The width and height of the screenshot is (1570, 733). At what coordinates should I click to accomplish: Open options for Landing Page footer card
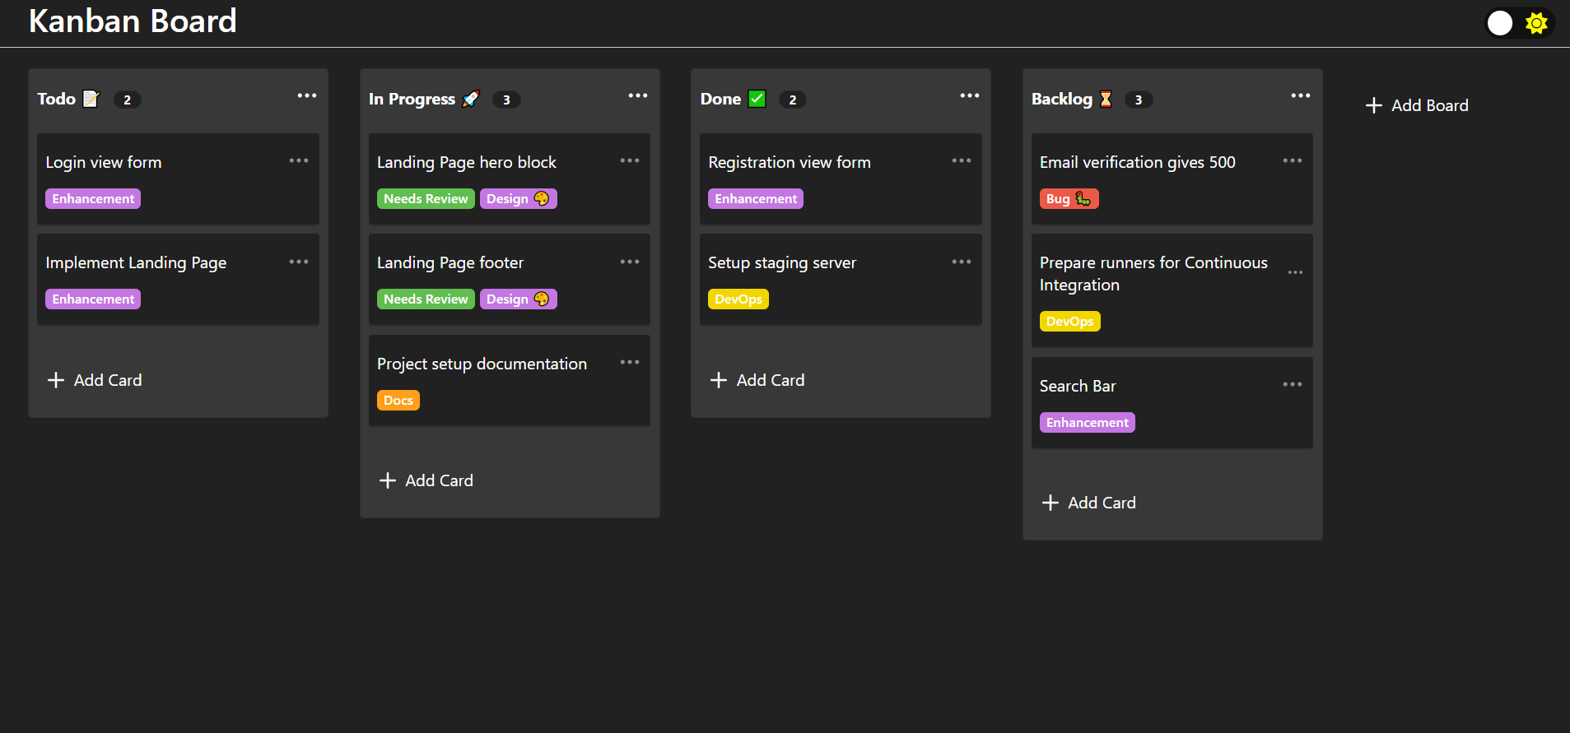(x=629, y=262)
